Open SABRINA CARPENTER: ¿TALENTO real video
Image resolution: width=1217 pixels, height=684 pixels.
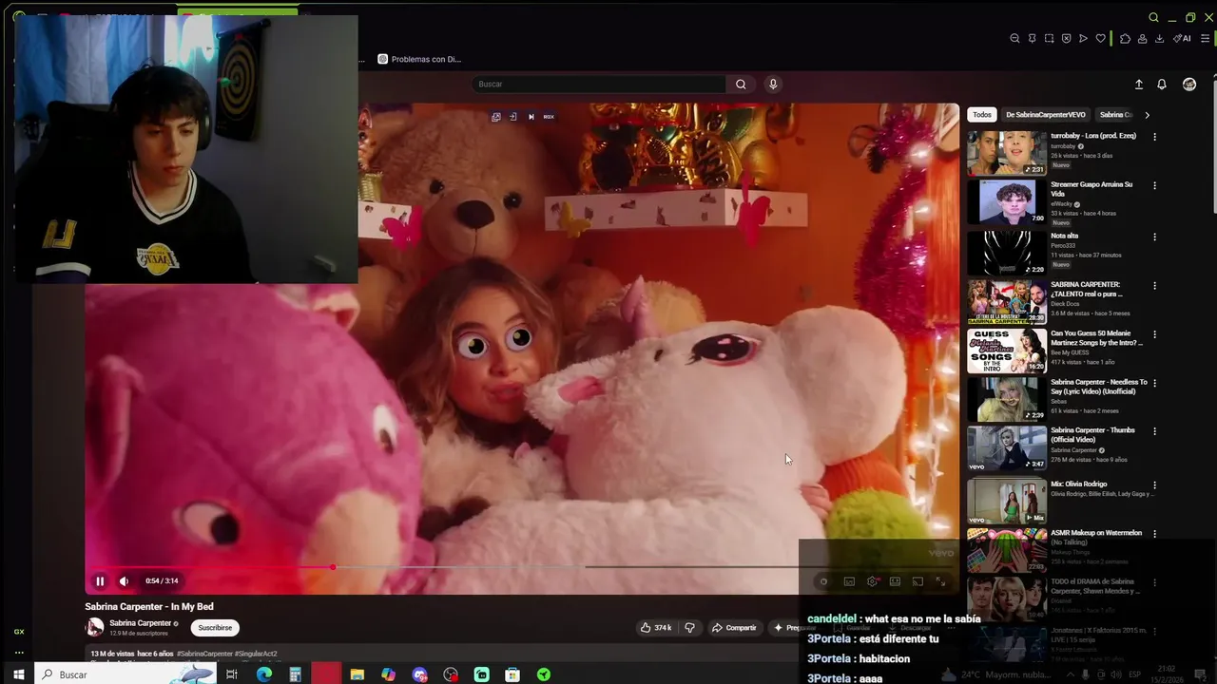(1007, 301)
